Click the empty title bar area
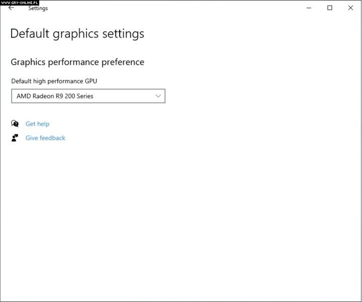 point(176,8)
